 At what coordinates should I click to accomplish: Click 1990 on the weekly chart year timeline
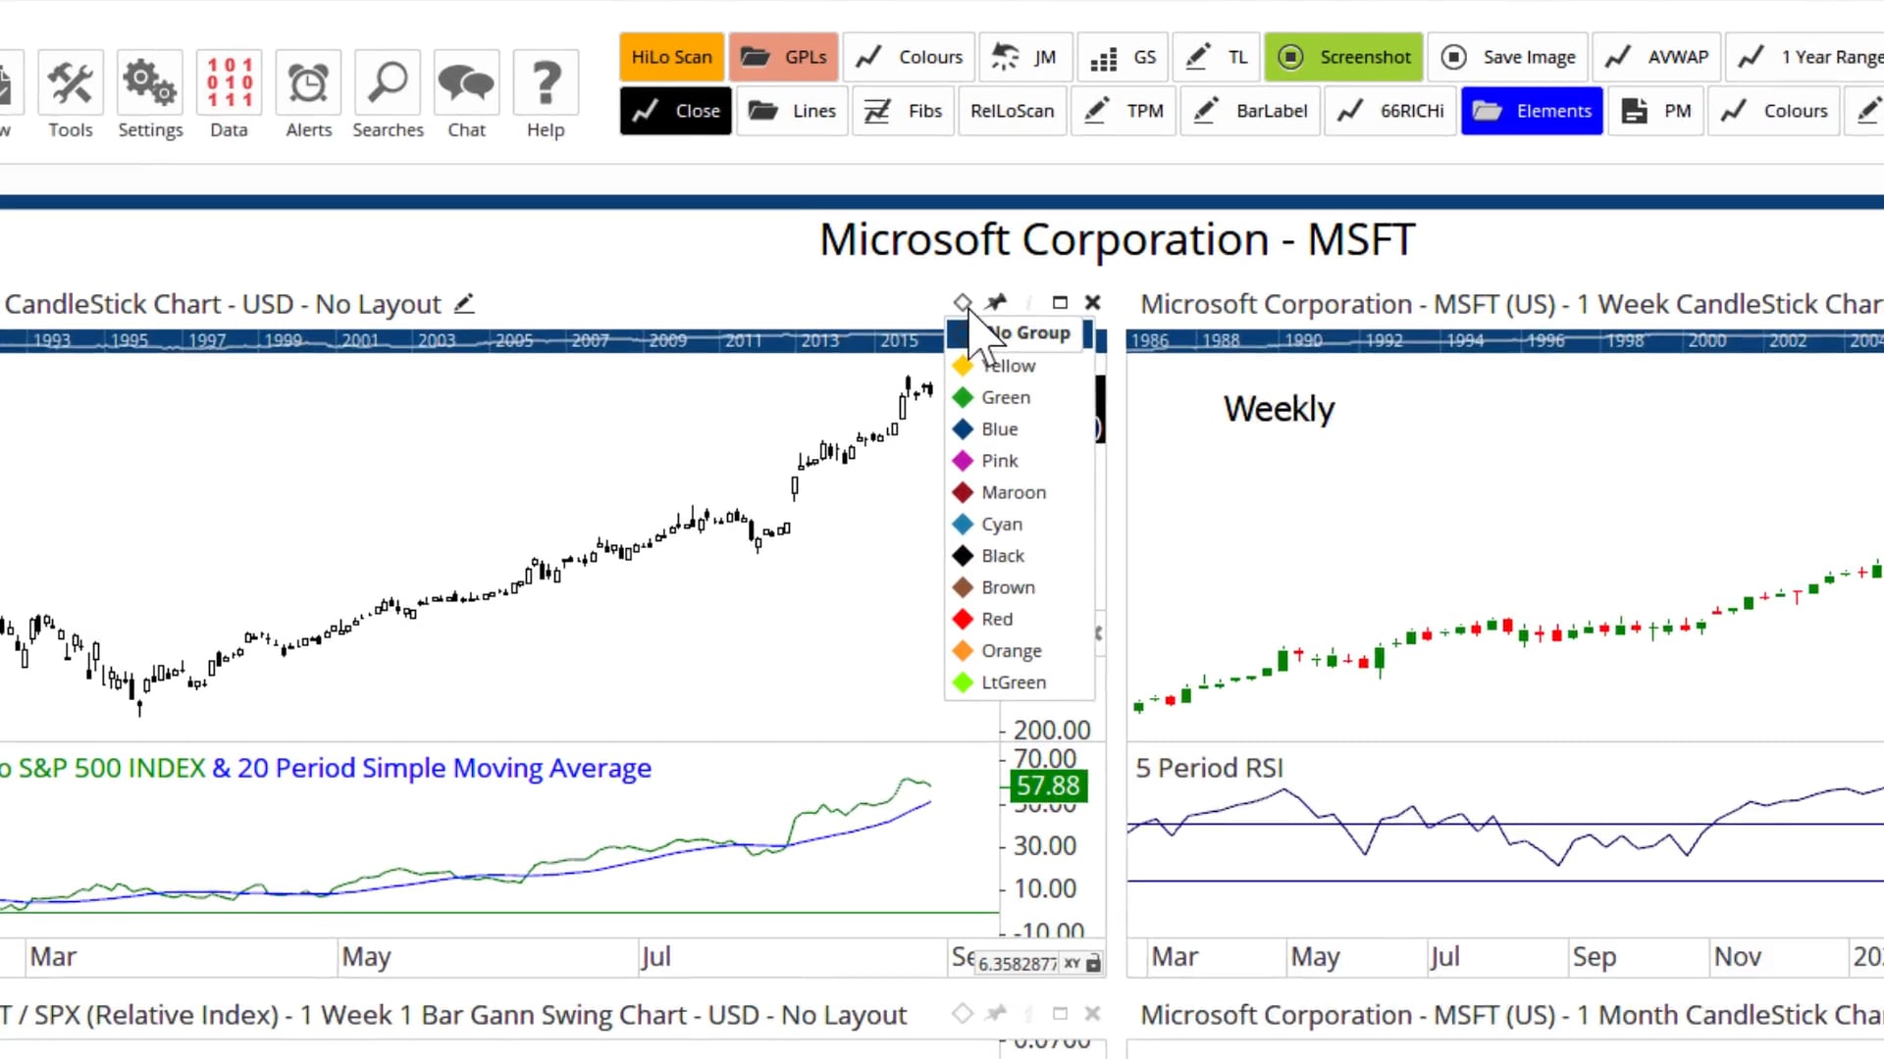[x=1304, y=340]
